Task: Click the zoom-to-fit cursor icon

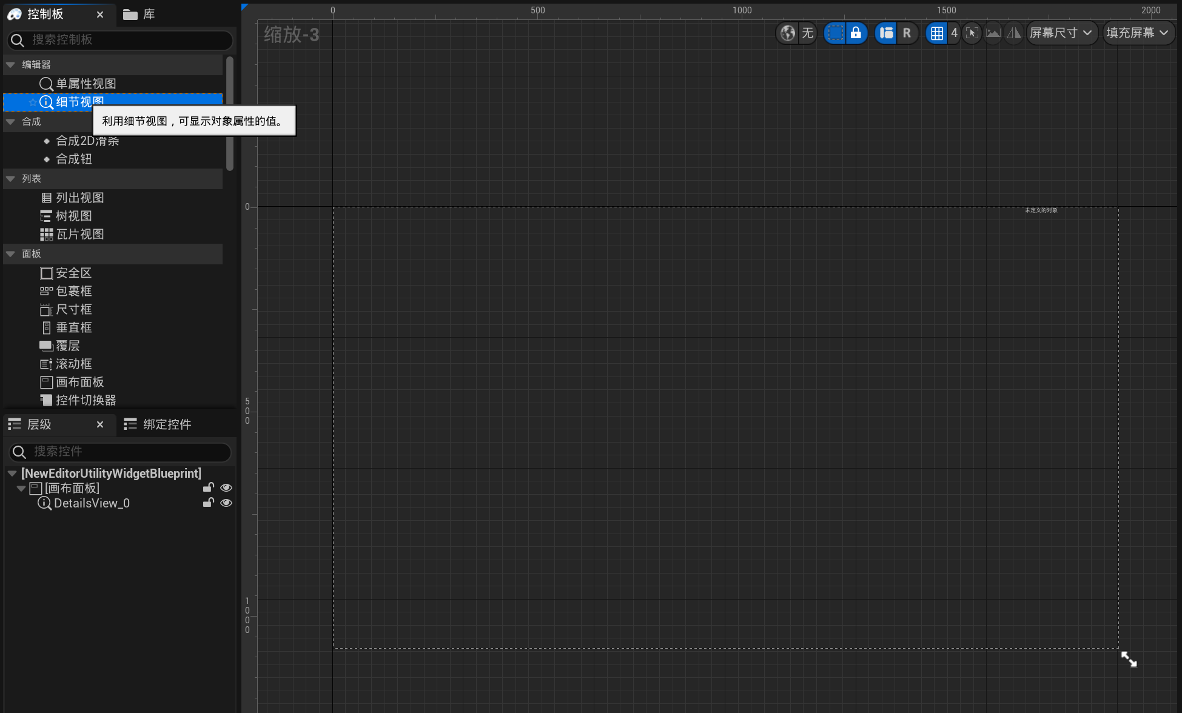Action: 972,33
